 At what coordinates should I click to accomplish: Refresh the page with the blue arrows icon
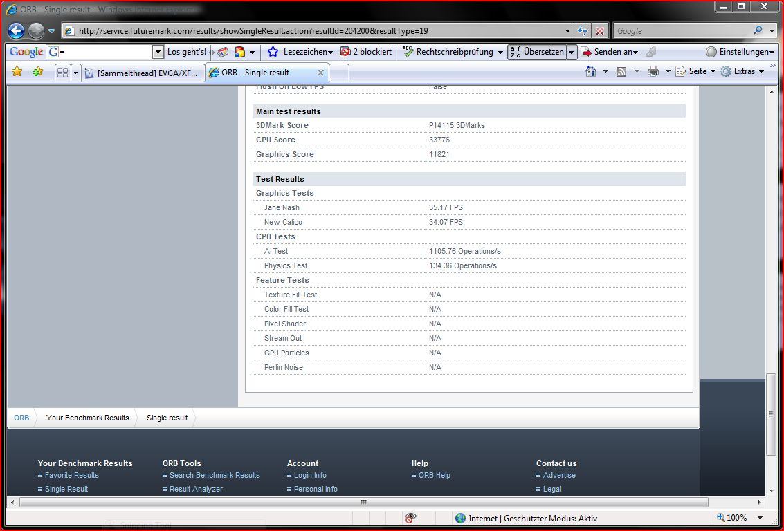583,31
